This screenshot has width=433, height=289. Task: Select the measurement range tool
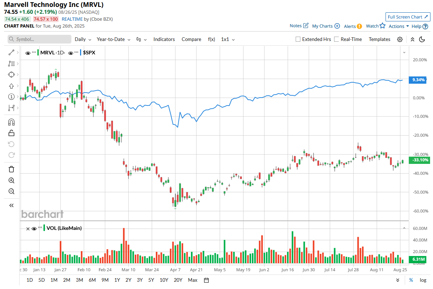click(x=11, y=108)
